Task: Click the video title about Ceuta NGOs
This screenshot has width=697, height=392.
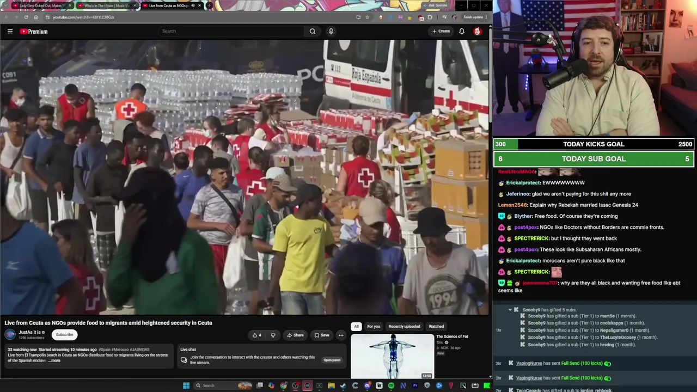Action: 108,323
